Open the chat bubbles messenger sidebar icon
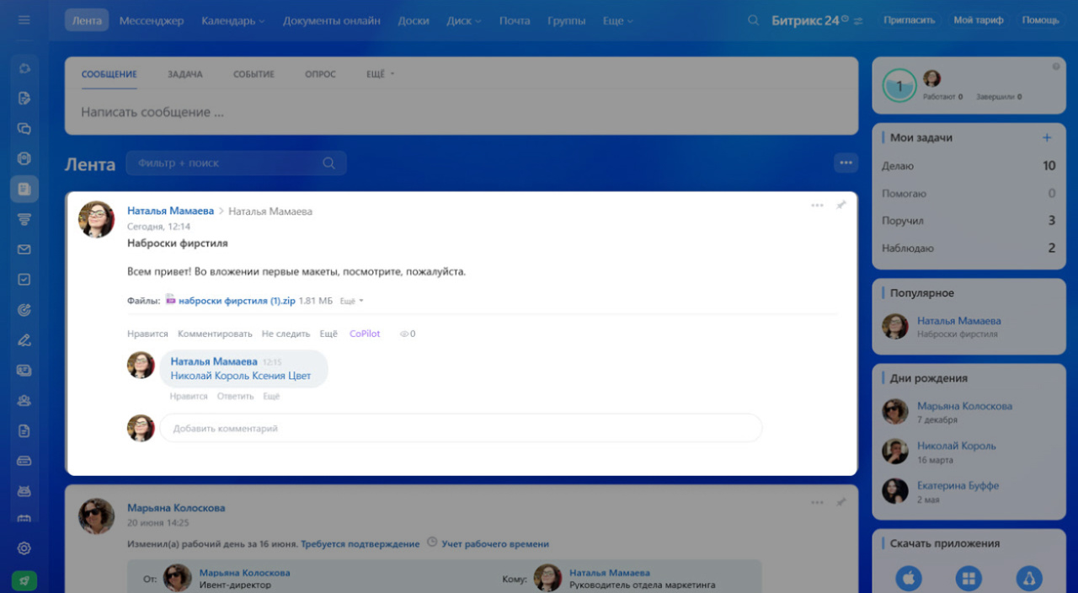 coord(24,129)
